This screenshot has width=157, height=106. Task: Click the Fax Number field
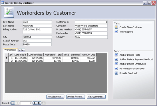click(91, 33)
